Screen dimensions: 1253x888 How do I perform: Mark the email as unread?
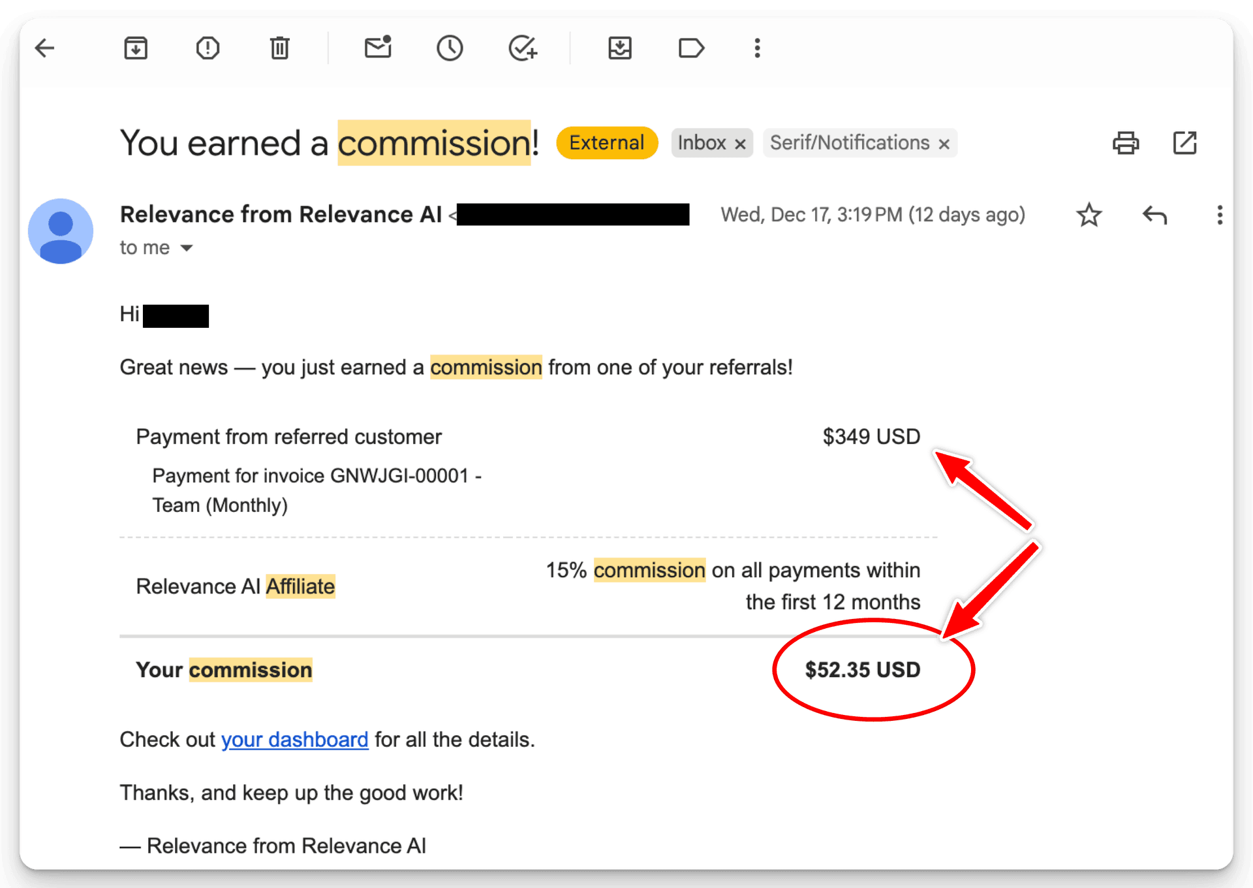[377, 48]
